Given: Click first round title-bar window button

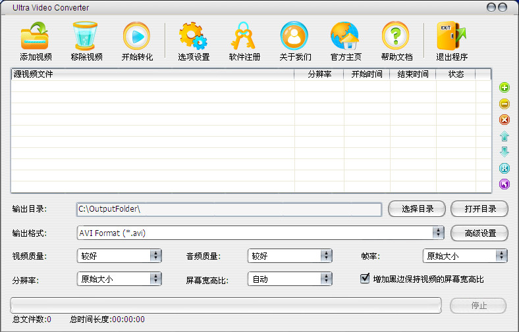Looking at the screenshot, I should pos(491,7).
